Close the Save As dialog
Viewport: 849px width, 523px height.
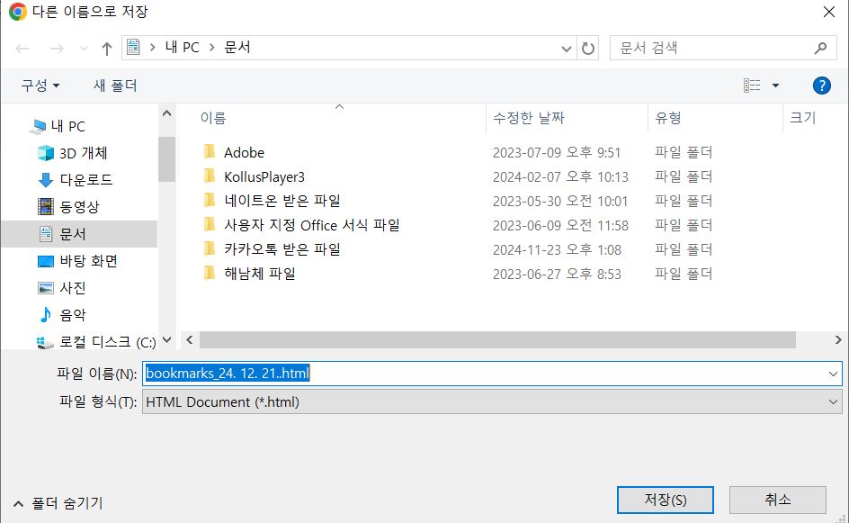[x=828, y=12]
